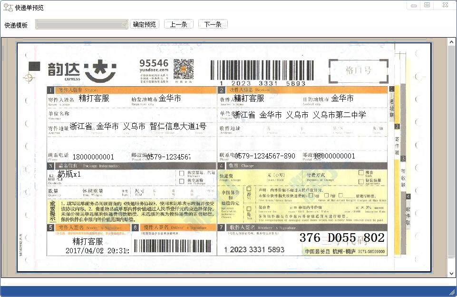Click the Yunda Express logo on the waybill

coord(78,69)
